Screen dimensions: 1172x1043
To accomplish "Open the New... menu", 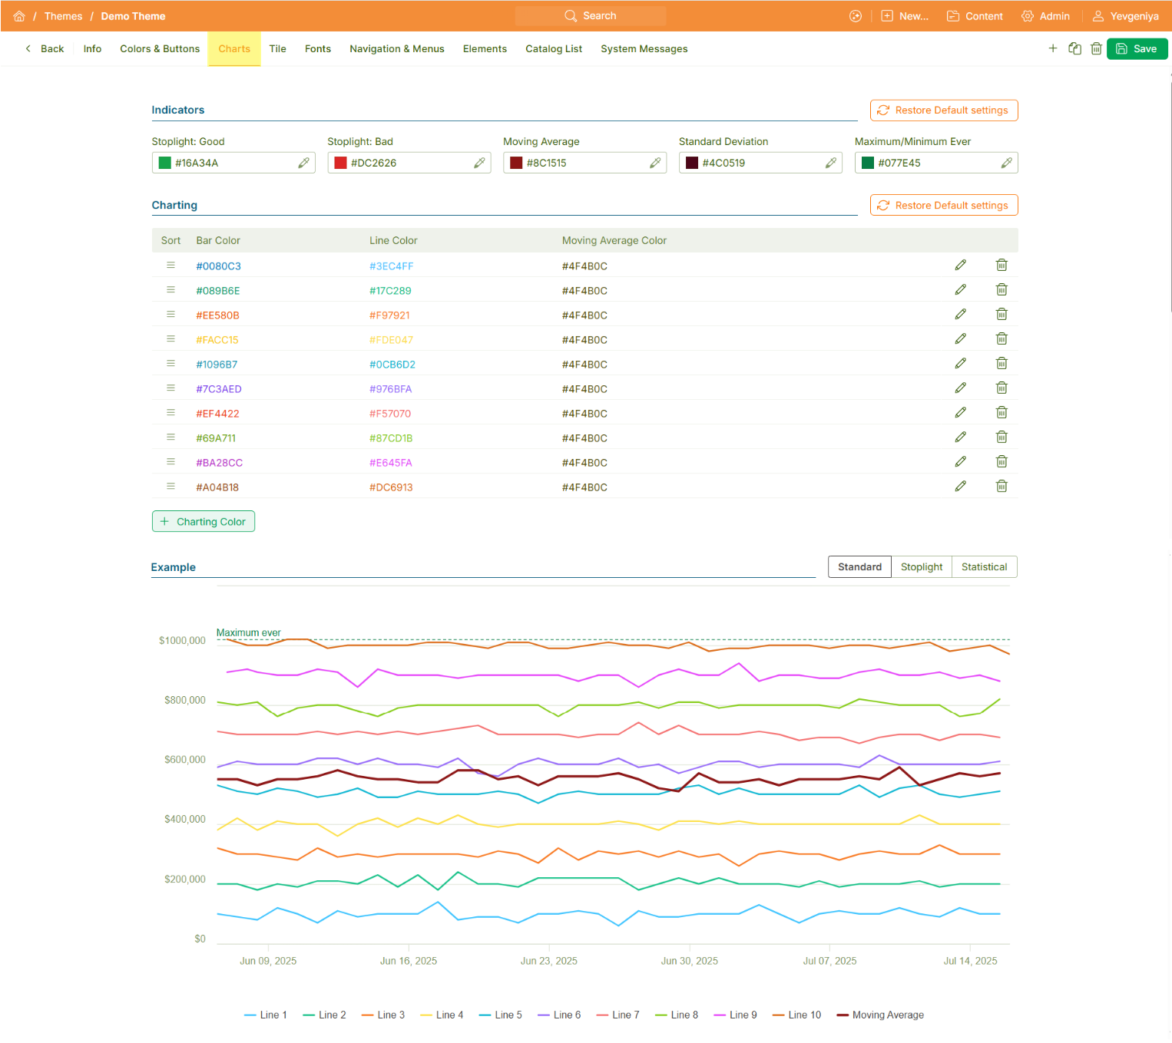I will tap(905, 16).
